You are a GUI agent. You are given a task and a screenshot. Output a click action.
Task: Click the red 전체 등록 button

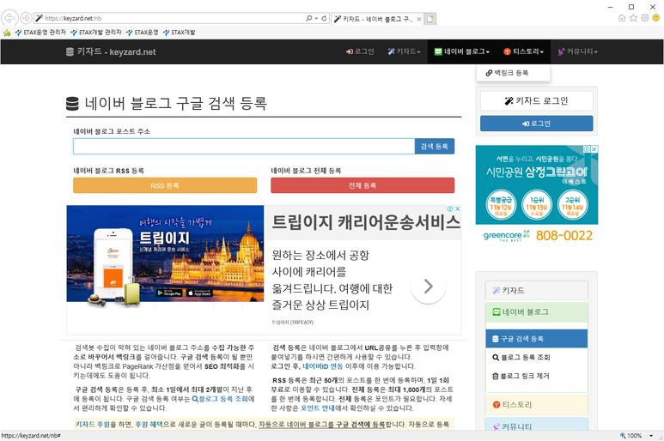click(x=362, y=185)
